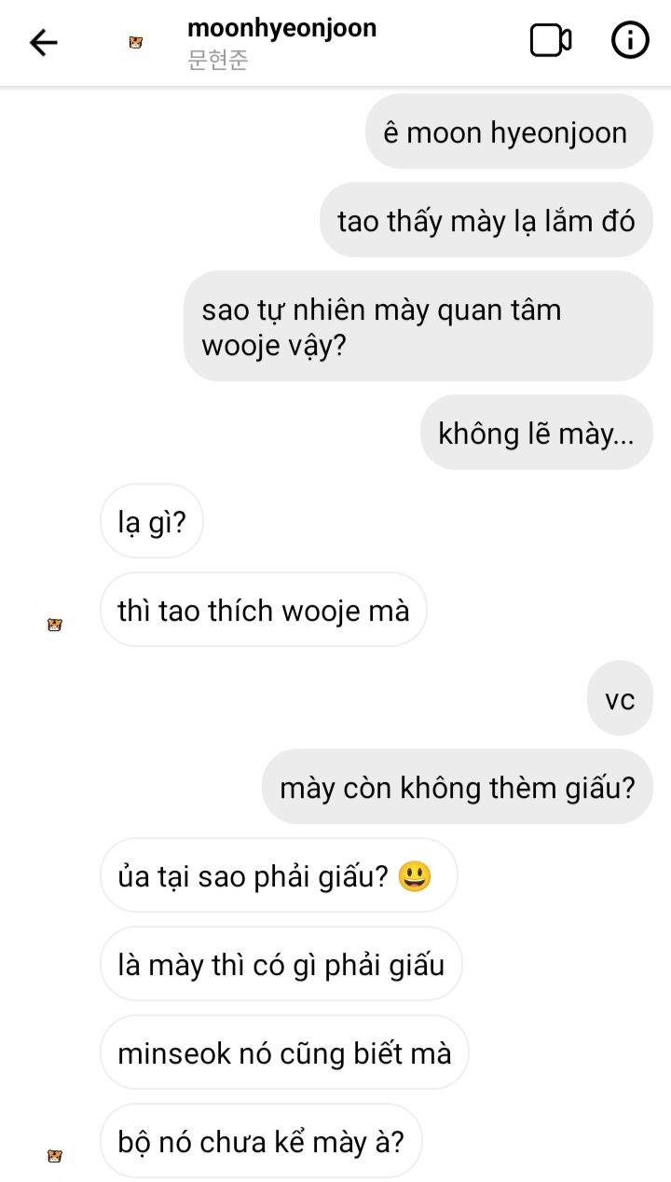
Task: Select the received 'lạ gì?' message
Action: coord(152,521)
